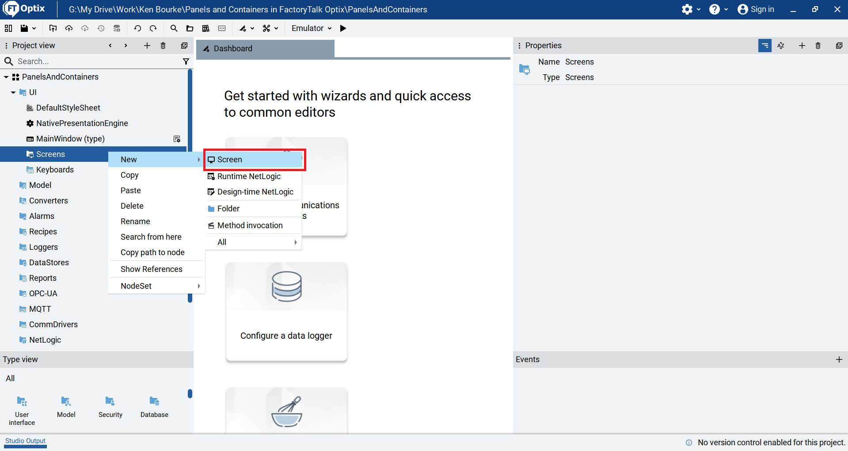Click the cloud upload icon

pyautogui.click(x=69, y=28)
